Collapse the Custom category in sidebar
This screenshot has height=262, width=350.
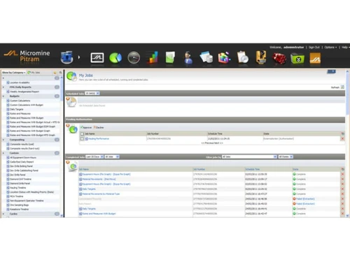pyautogui.click(x=3, y=153)
